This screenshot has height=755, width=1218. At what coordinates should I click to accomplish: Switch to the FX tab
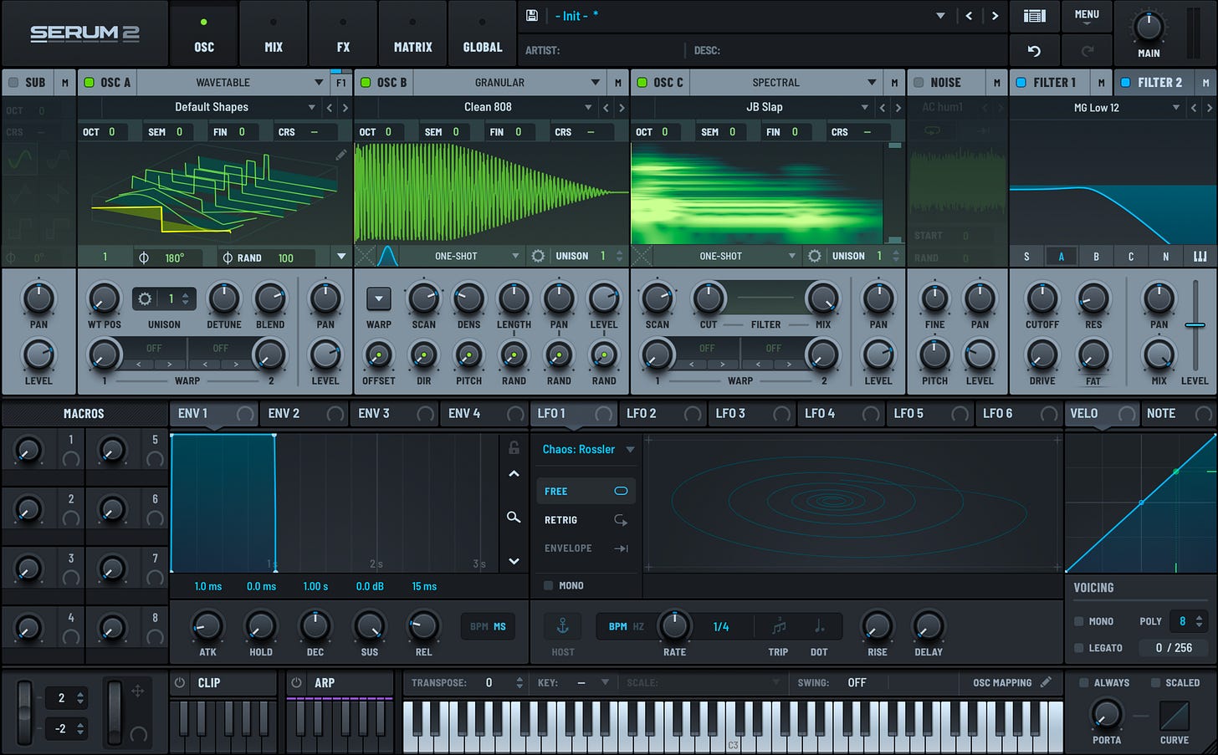point(342,33)
